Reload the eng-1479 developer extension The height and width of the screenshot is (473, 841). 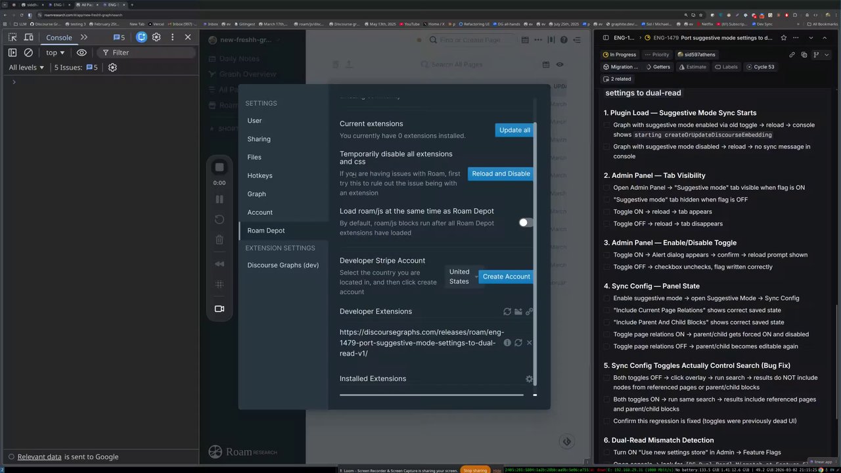point(518,342)
